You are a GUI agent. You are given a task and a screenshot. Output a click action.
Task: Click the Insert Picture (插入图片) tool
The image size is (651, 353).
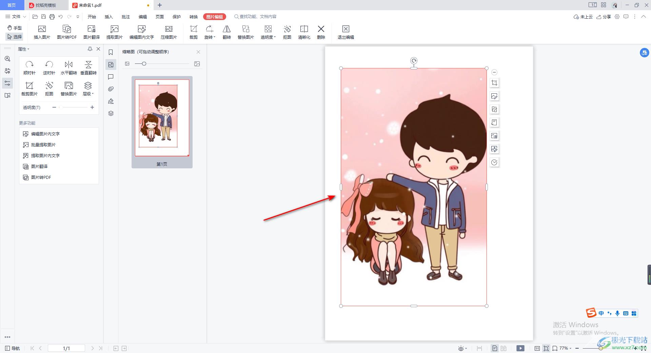pos(42,32)
